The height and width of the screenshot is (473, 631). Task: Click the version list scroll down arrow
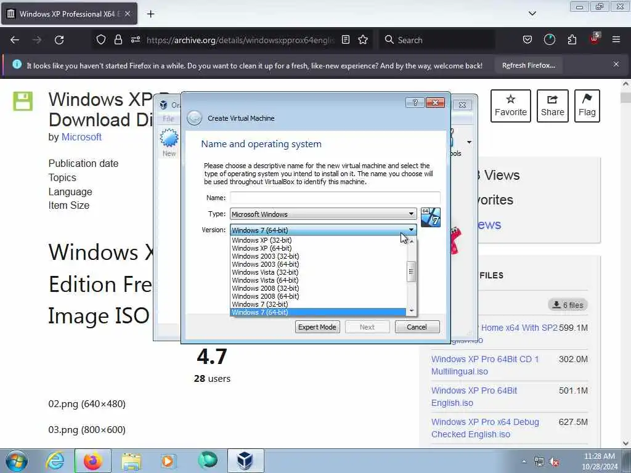(411, 311)
